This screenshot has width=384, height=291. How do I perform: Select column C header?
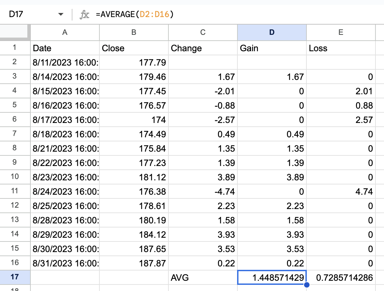[x=203, y=32]
